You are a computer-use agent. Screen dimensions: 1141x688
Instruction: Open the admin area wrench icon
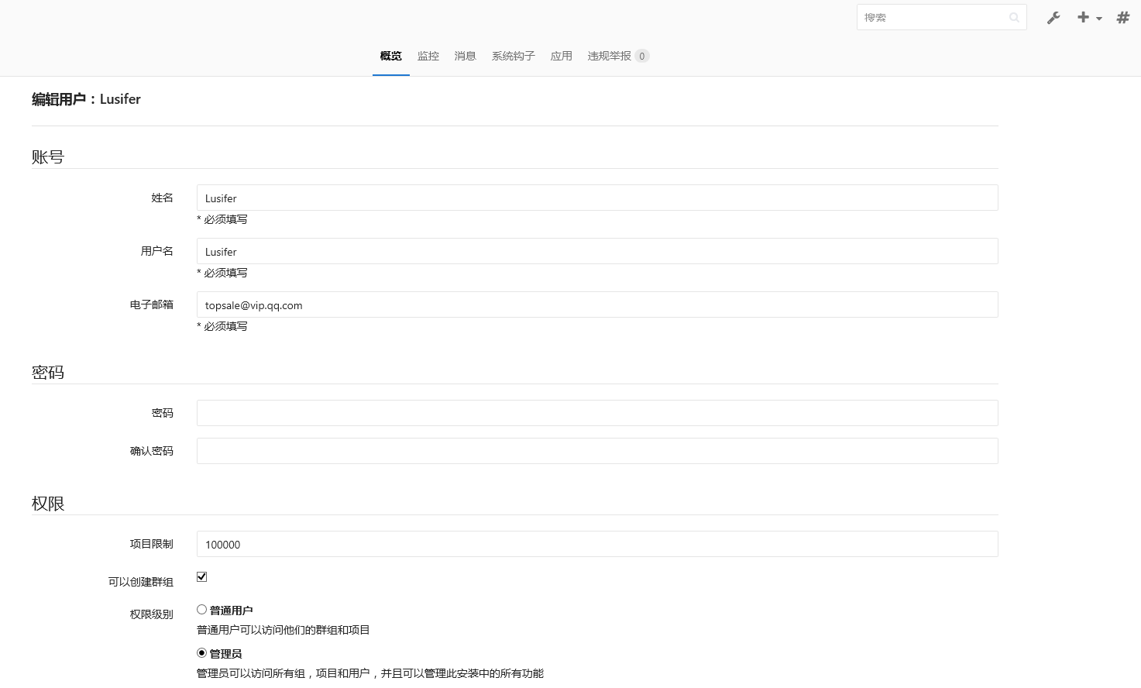(x=1053, y=18)
